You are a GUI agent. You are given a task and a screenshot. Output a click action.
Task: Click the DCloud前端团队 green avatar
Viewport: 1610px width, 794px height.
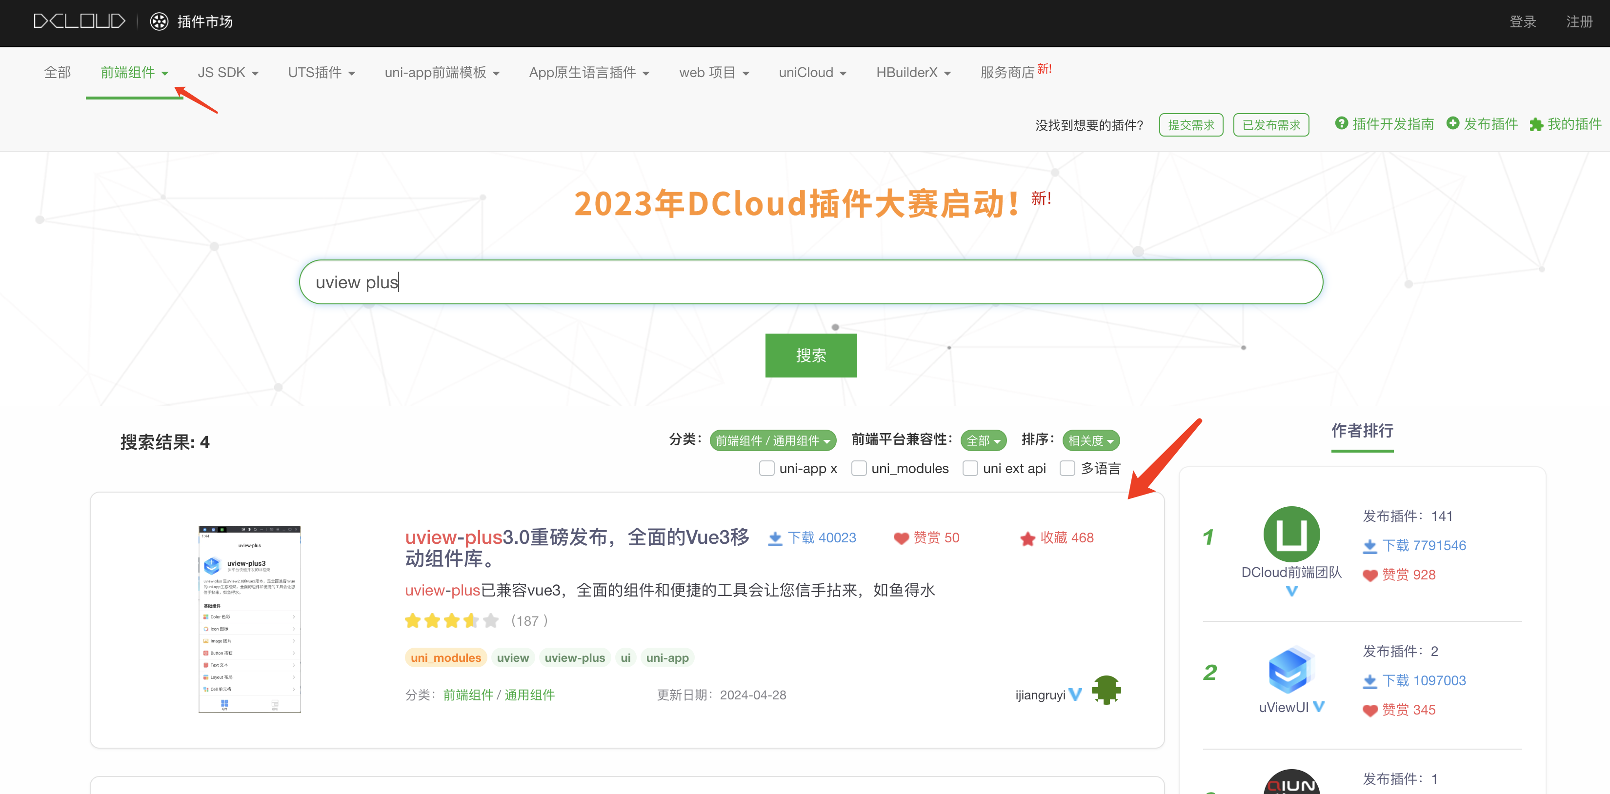tap(1291, 535)
